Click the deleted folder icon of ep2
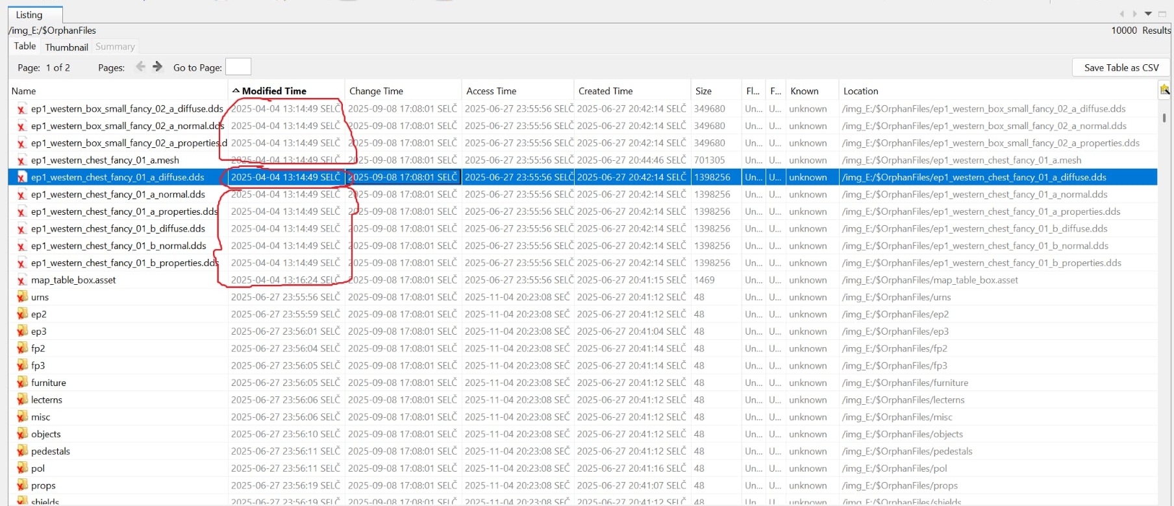 click(x=22, y=313)
